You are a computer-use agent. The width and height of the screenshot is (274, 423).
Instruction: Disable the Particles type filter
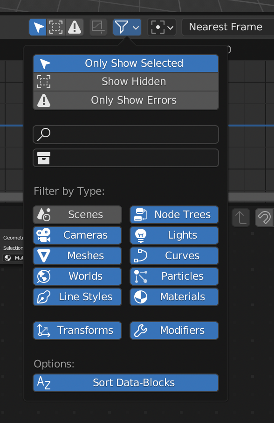[x=174, y=276]
